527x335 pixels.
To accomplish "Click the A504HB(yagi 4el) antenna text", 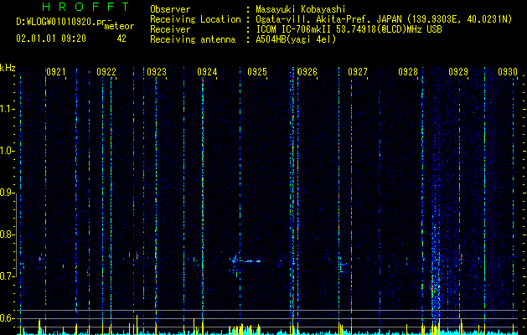I will click(296, 39).
